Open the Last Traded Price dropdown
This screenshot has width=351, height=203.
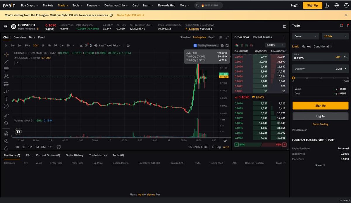point(110,45)
